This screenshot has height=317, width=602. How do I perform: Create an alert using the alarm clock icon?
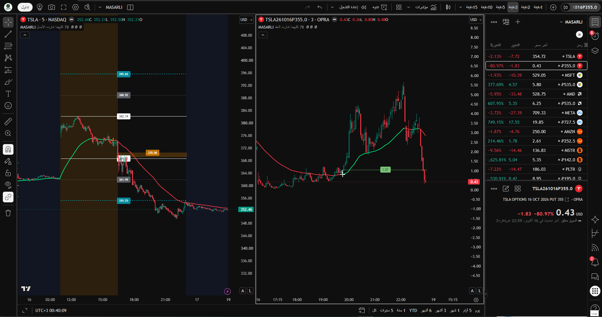coord(380,7)
